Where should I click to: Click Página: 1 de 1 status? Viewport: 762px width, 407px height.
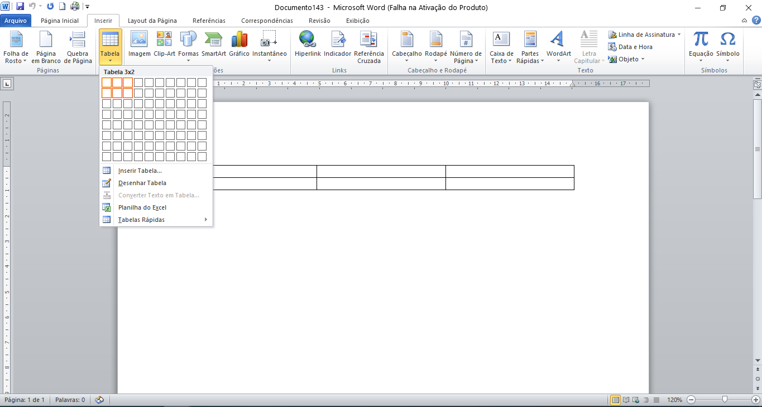coord(25,400)
